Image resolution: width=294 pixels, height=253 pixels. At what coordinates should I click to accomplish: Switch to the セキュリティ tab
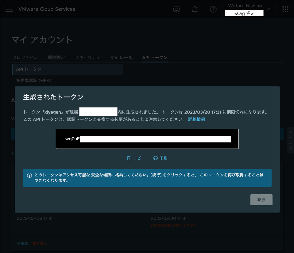pyautogui.click(x=87, y=57)
